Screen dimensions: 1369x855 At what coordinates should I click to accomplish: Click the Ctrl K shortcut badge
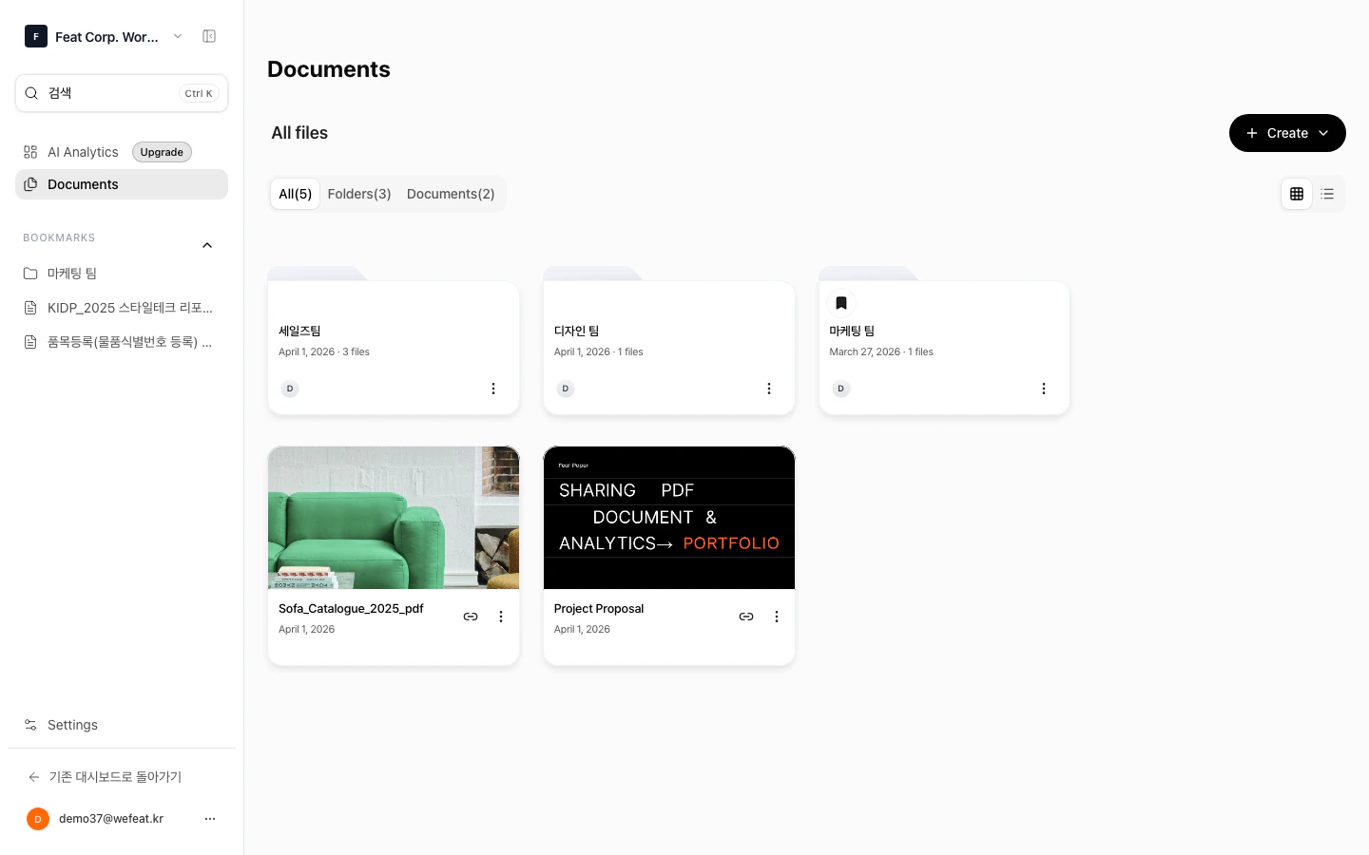coord(199,93)
